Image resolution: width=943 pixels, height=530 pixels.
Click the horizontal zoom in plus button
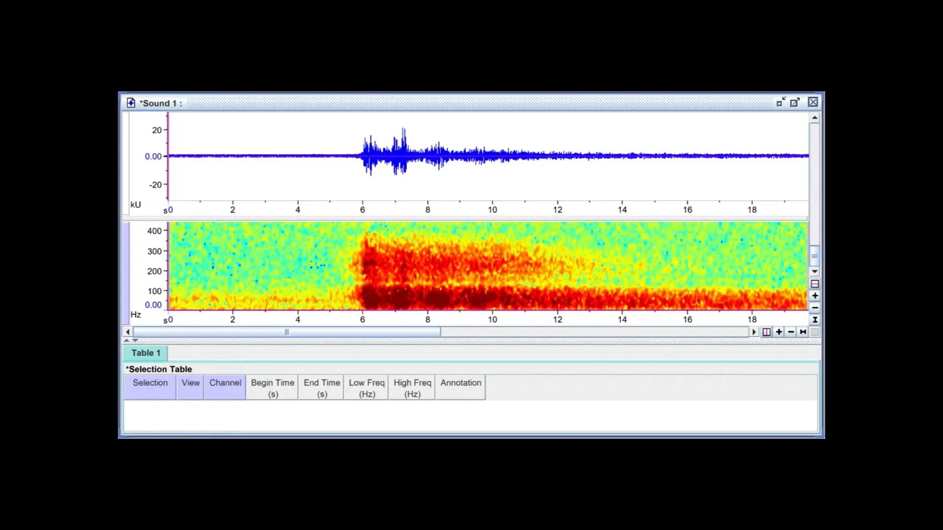coord(779,332)
